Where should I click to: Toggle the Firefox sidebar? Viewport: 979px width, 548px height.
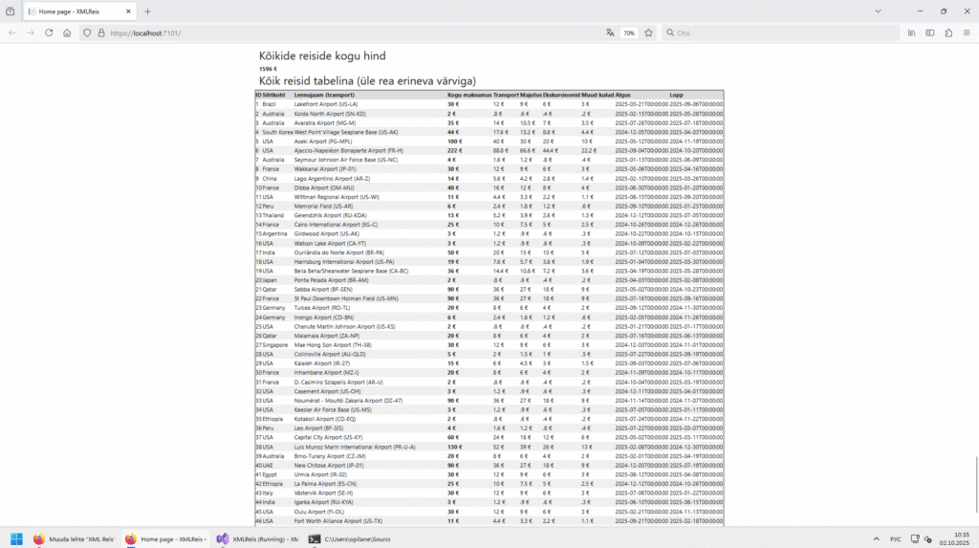pyautogui.click(x=930, y=33)
